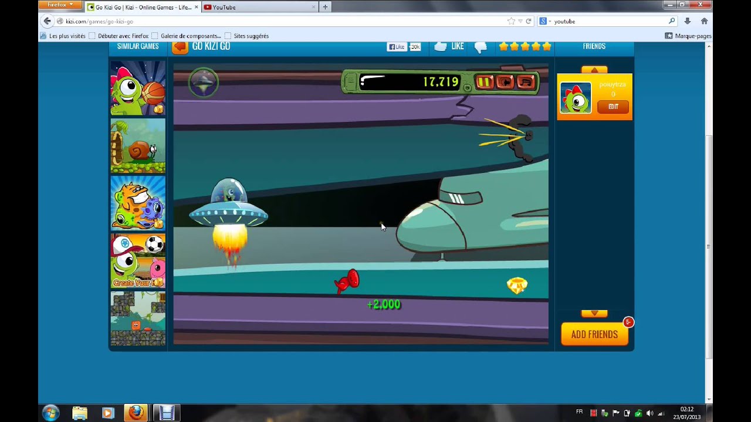Rate the game with the first star
This screenshot has width=751, height=422.
click(503, 46)
